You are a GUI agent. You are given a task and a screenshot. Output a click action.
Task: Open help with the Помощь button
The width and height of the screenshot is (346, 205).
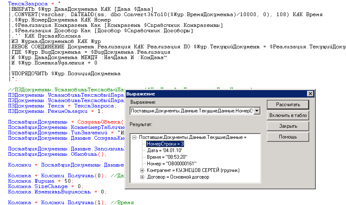click(282, 137)
